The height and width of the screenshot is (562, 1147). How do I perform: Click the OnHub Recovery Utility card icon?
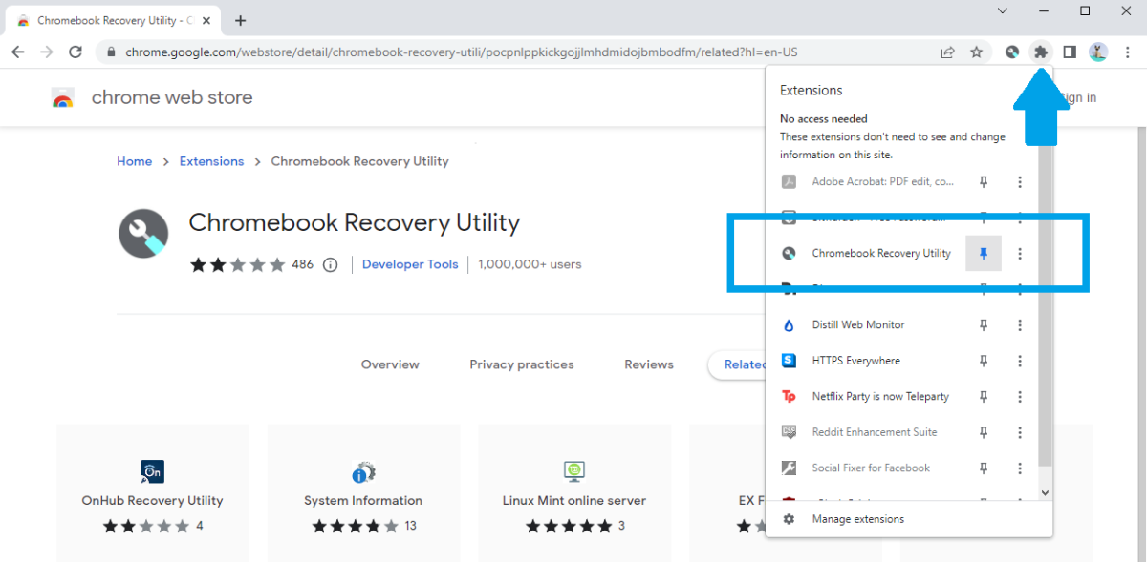coord(153,471)
